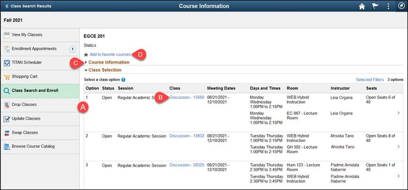408x190 pixels.
Task: Click the Update Classes pencil icon
Action: (x=7, y=119)
